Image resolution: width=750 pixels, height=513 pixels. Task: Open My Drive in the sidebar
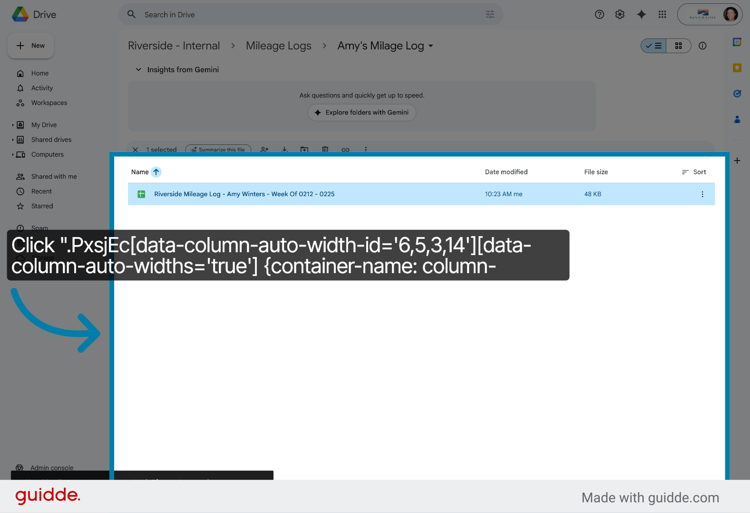coord(44,125)
